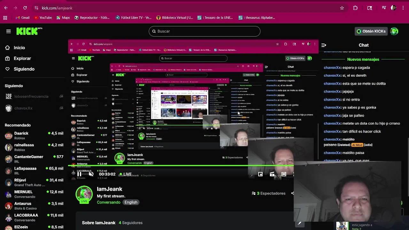
Task: Open the Tesauro de la UNE... bookmark
Action: (216, 18)
